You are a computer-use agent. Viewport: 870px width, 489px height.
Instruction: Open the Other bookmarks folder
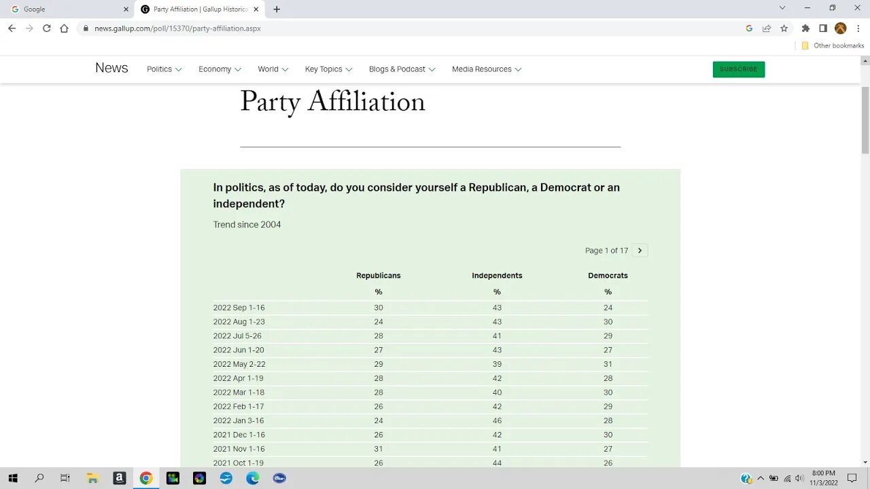[833, 46]
